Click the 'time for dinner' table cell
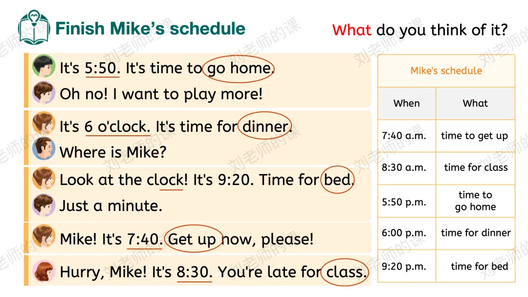Viewport: 528px width, 297px height. click(475, 233)
